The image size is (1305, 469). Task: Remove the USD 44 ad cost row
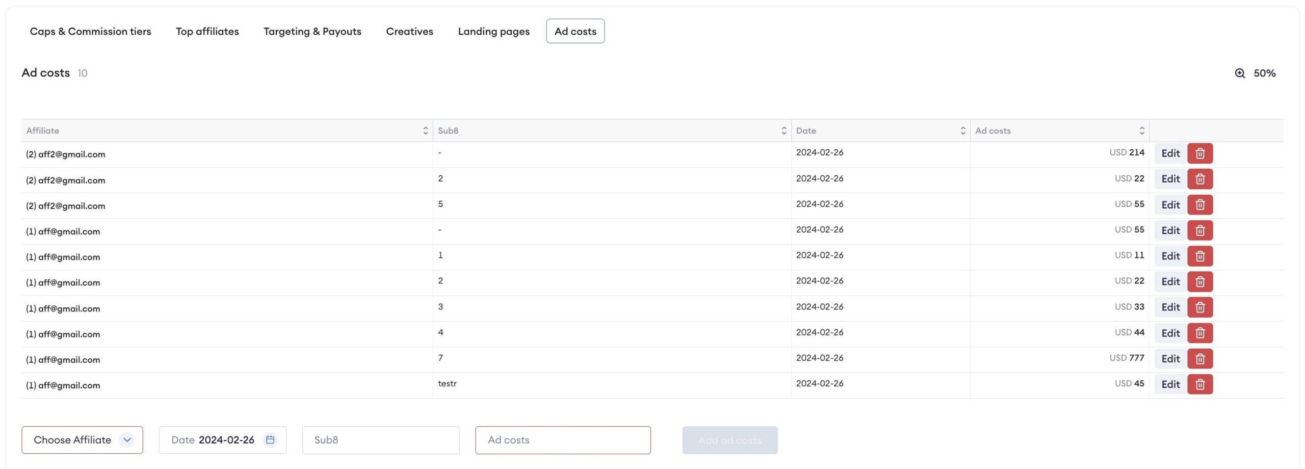(1199, 333)
